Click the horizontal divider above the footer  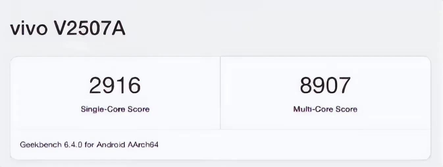point(220,130)
